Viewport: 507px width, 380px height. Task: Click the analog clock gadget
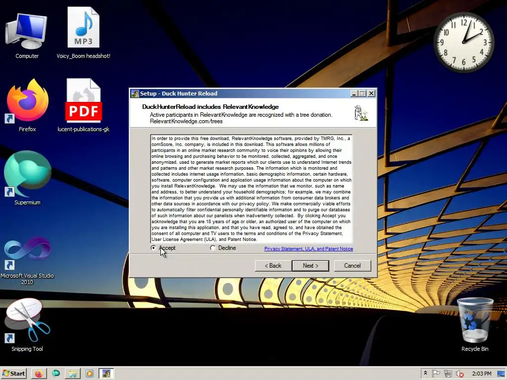pos(463,43)
